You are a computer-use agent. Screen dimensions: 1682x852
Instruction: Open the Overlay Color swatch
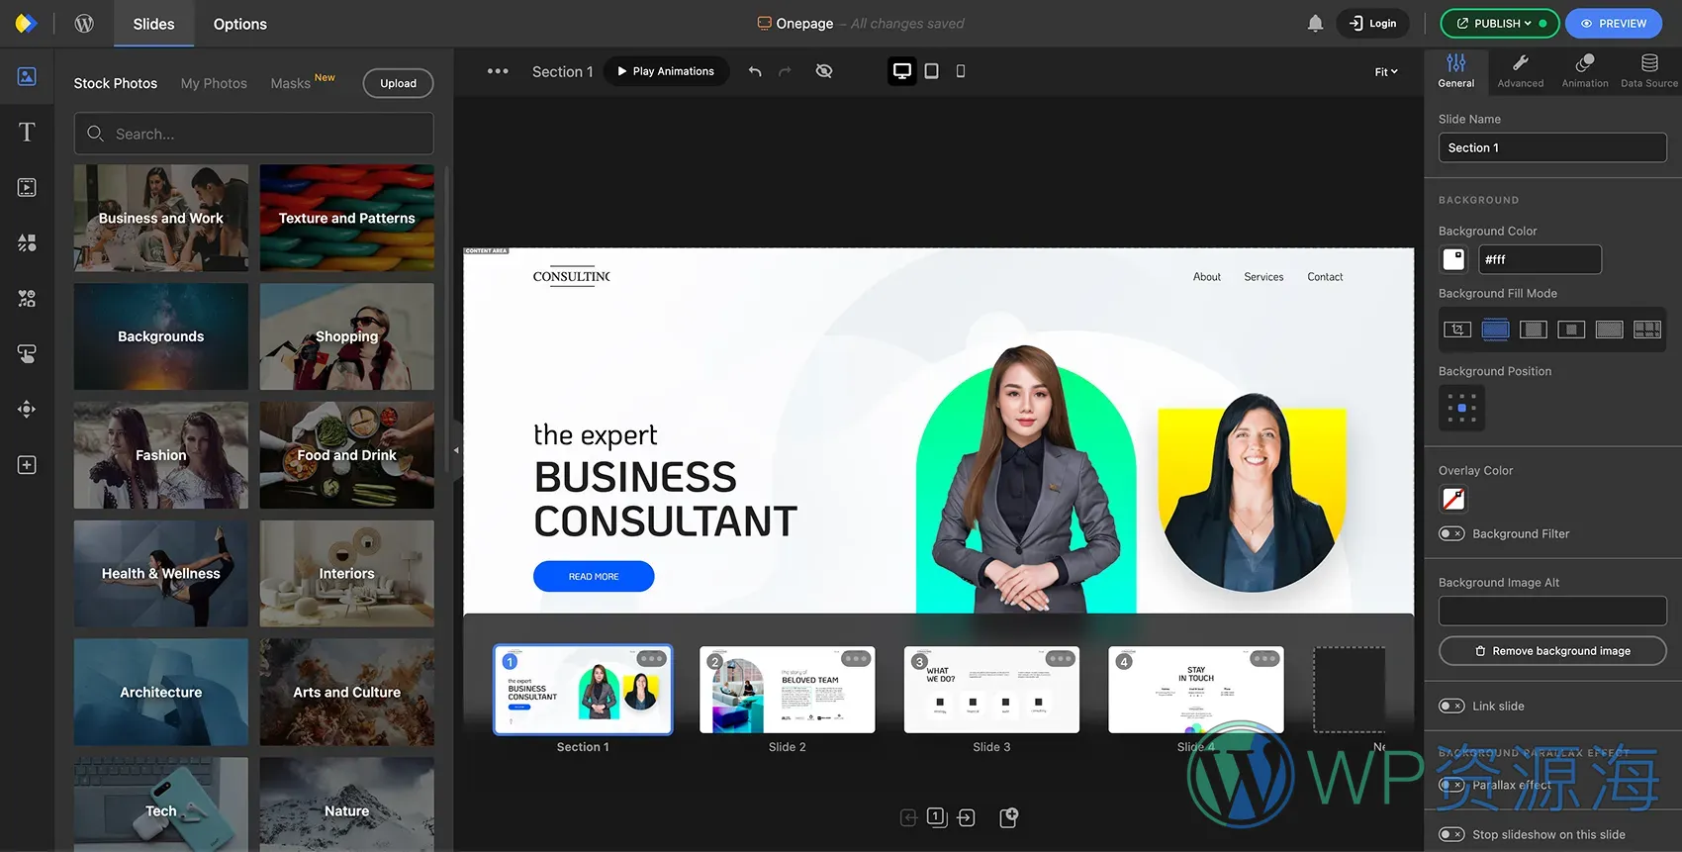point(1453,499)
